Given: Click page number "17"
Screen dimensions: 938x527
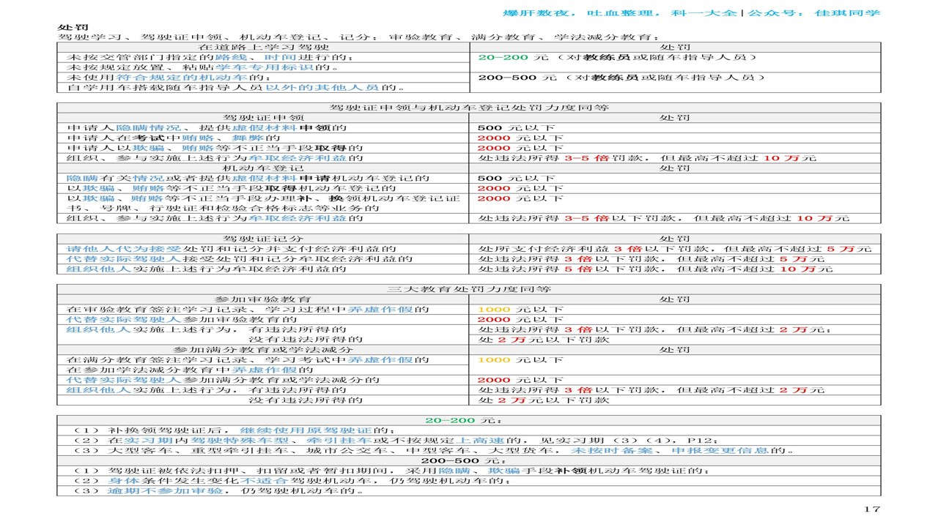Looking at the screenshot, I should pyautogui.click(x=872, y=509).
